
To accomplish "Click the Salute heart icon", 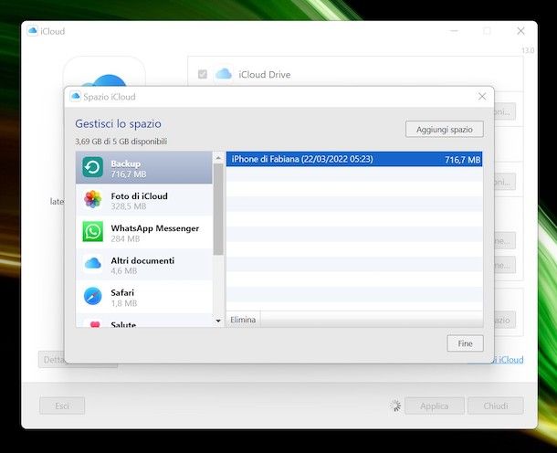I will [x=95, y=324].
